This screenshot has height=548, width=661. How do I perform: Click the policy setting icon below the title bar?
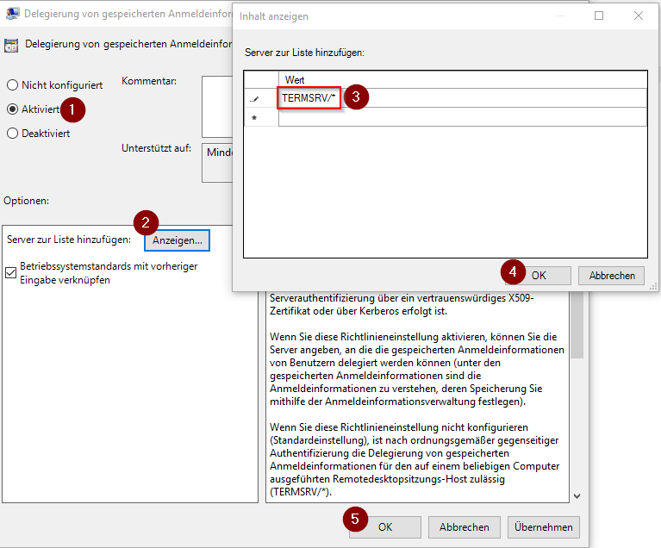tap(12, 44)
